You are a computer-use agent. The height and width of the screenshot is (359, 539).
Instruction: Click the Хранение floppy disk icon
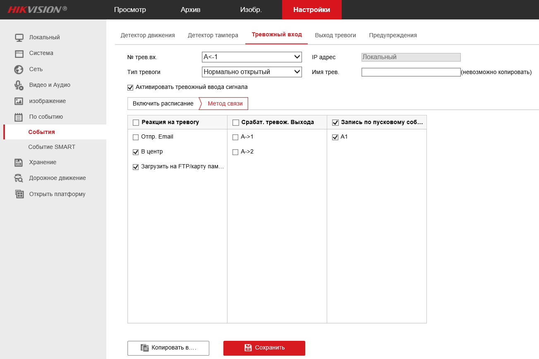19,162
